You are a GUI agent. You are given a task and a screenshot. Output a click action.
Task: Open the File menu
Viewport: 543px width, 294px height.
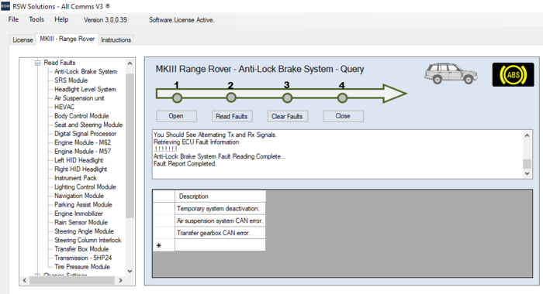[13, 19]
